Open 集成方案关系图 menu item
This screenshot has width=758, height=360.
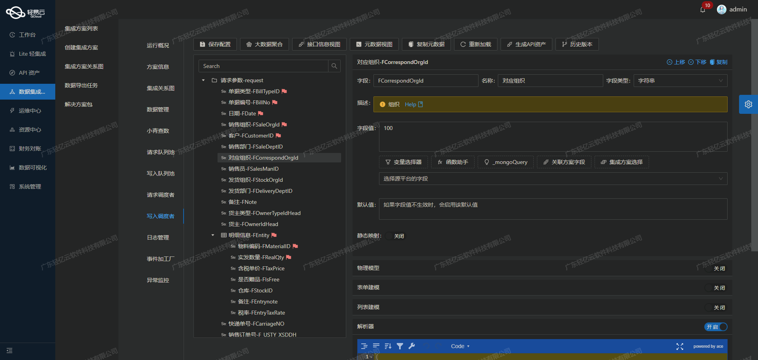tap(84, 66)
